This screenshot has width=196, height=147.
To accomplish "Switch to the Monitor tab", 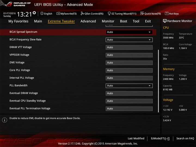I will 108,21.
